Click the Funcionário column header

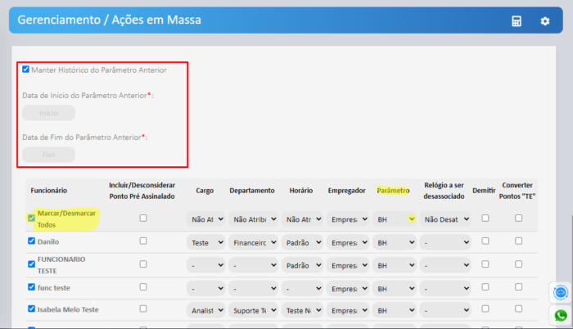[x=49, y=190]
